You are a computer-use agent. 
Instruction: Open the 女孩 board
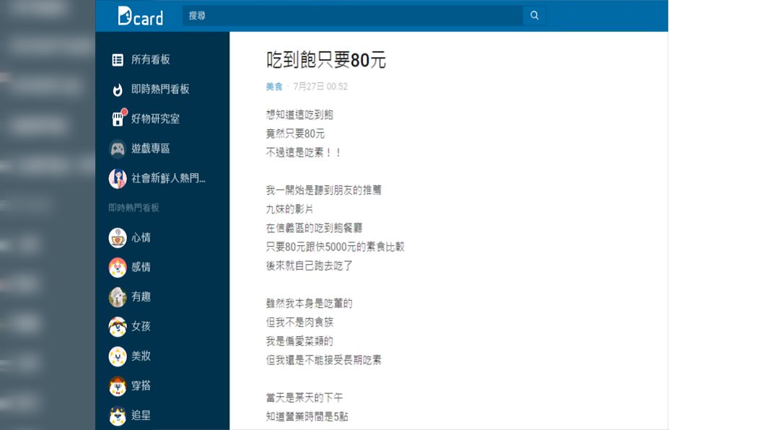tap(141, 327)
